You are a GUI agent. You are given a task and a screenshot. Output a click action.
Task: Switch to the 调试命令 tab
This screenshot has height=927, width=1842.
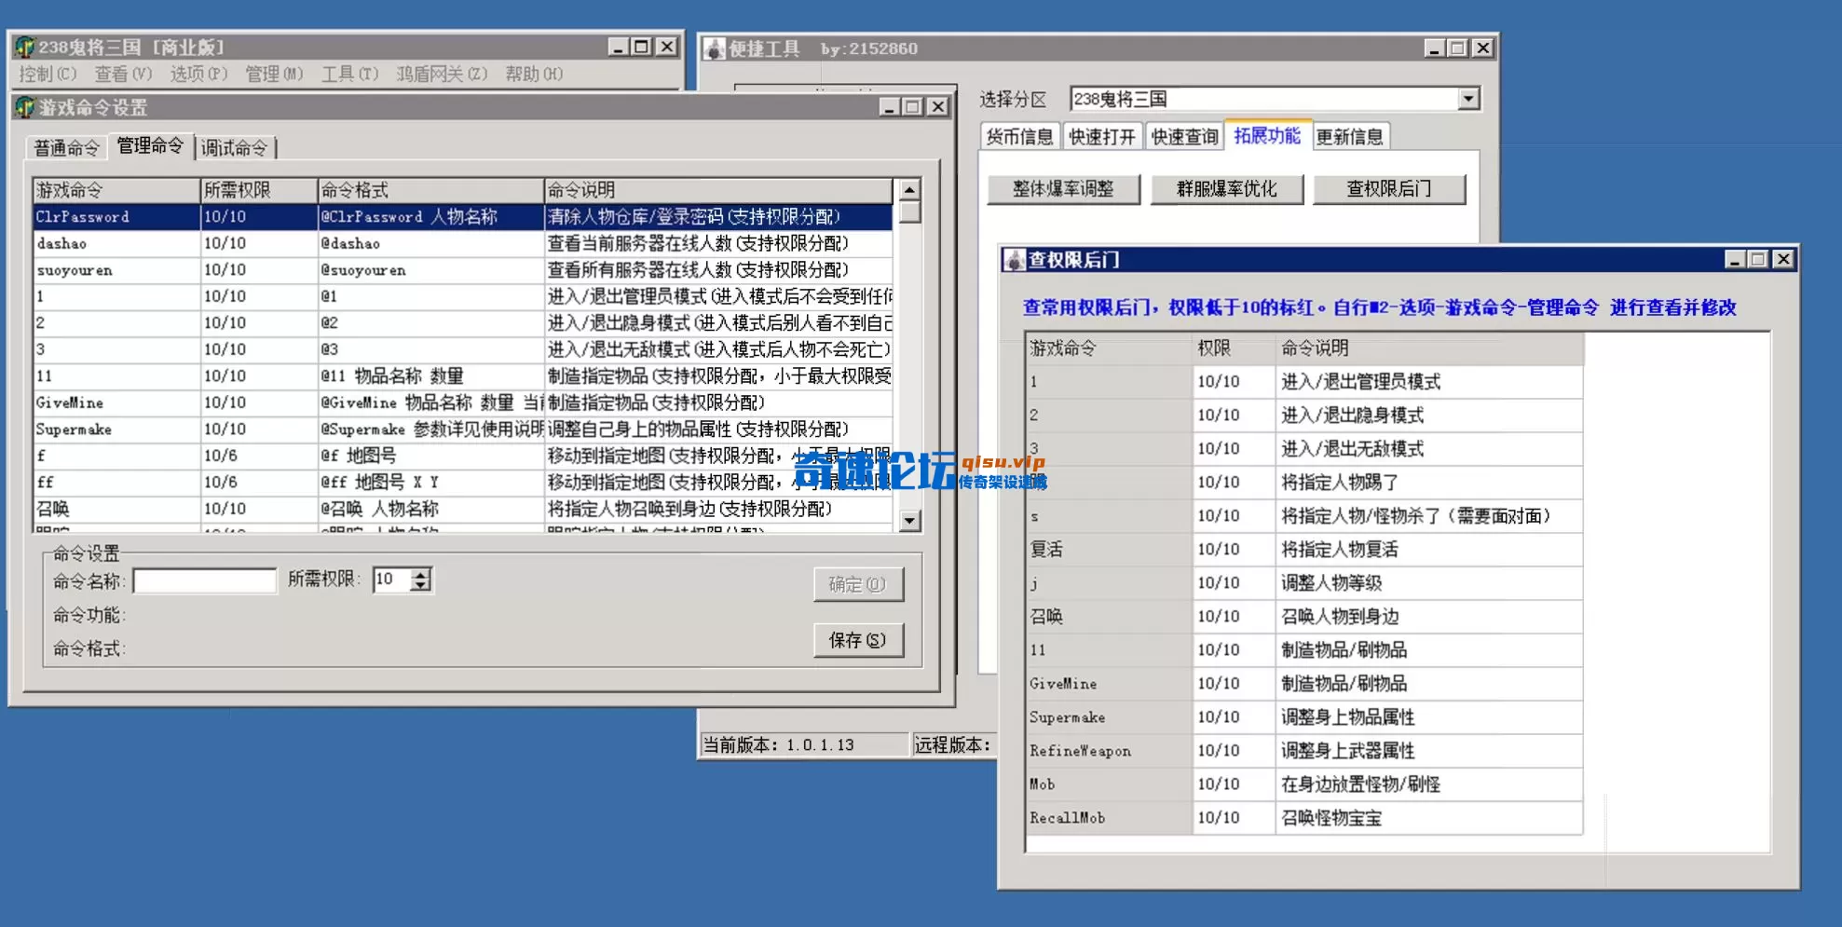[235, 147]
